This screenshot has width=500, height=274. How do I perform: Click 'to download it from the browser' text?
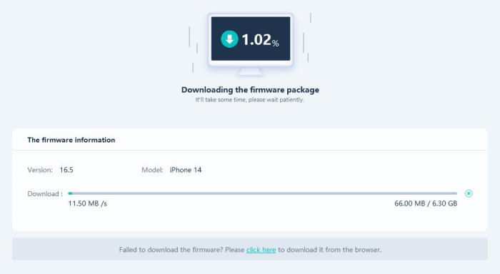pos(330,250)
